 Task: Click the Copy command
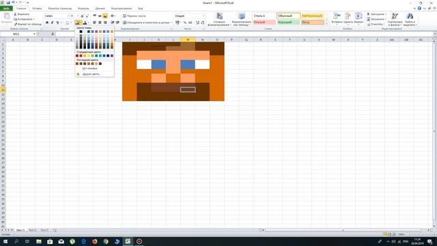[24, 19]
